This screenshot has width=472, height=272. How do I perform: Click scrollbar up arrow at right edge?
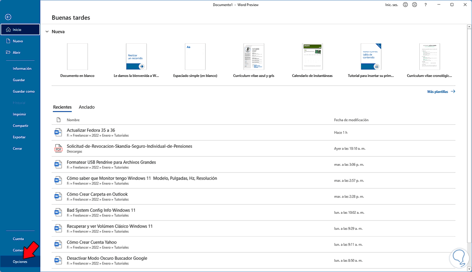coord(469,27)
